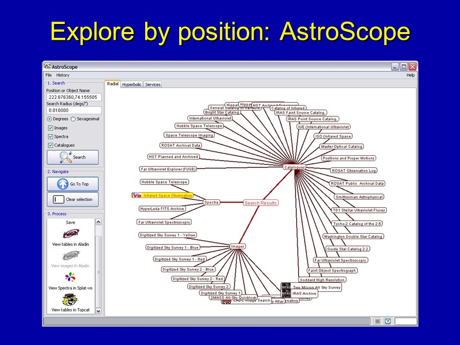
Task: Open the Help menu
Action: click(411, 75)
